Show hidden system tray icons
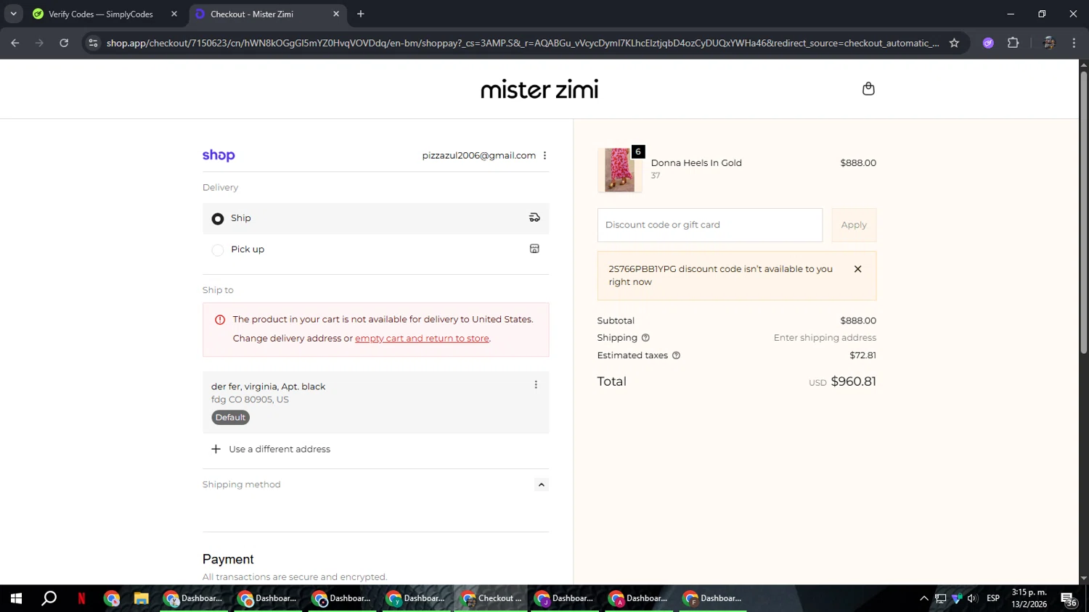1089x612 pixels. click(x=923, y=598)
